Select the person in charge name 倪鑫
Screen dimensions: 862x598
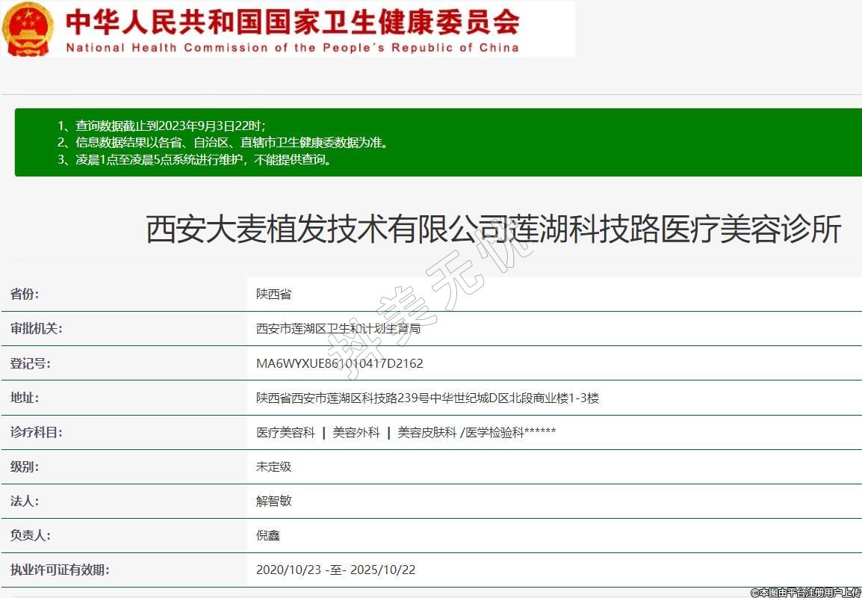click(x=267, y=536)
